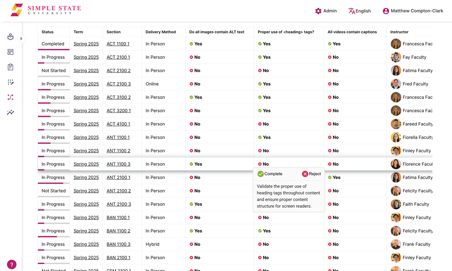Click the red X for ANT 1100 3 heading tags

[260, 164]
